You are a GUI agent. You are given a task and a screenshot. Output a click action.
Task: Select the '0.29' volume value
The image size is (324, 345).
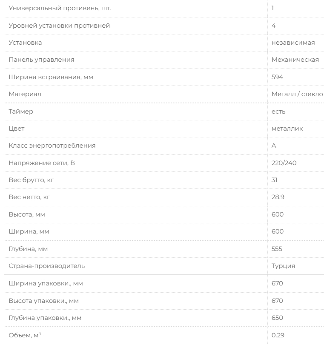pyautogui.click(x=278, y=335)
